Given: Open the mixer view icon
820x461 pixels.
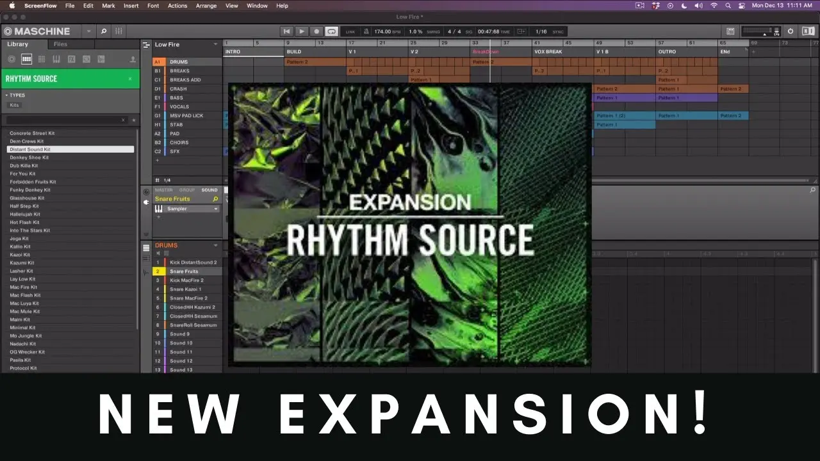Looking at the screenshot, I should [x=119, y=31].
